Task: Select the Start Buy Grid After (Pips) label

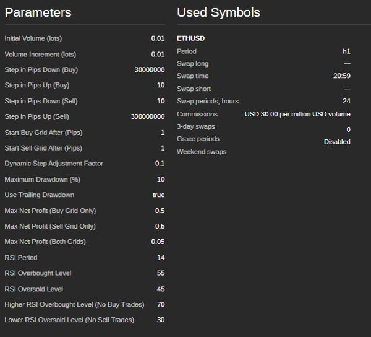Action: [43, 133]
